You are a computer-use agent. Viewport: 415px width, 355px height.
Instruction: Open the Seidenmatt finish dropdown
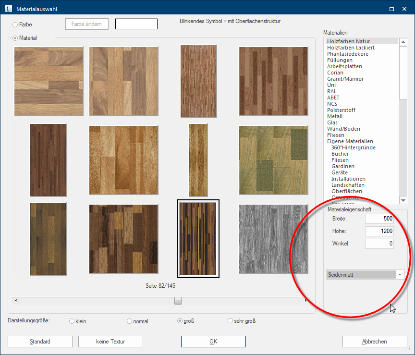click(x=400, y=275)
